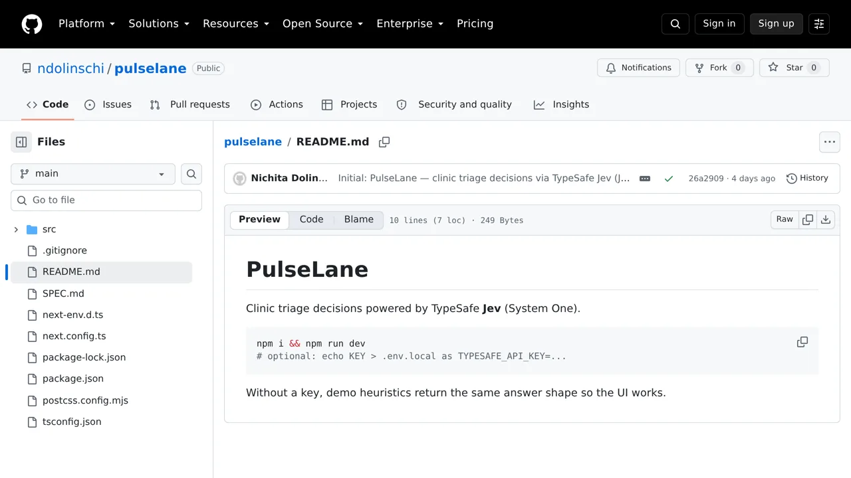The width and height of the screenshot is (851, 478).
Task: Open commit 26a2909 link
Action: (706, 179)
